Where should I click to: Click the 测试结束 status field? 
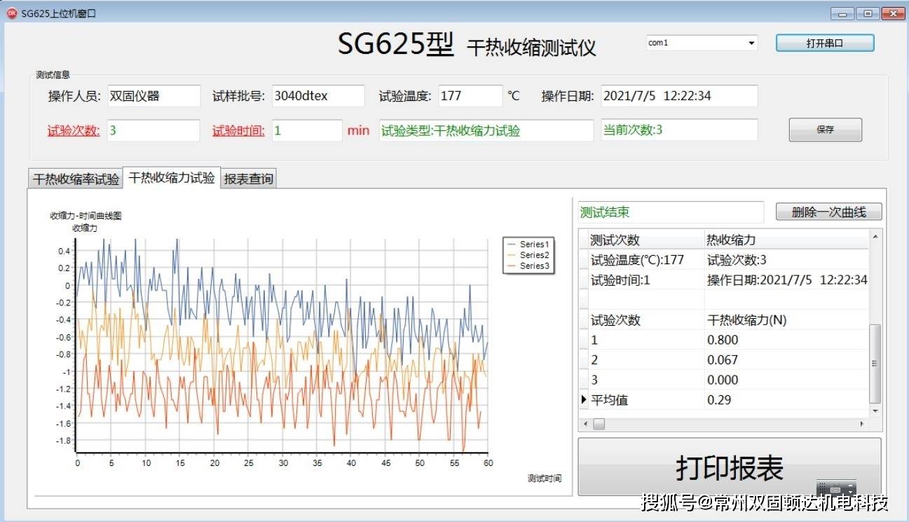(671, 212)
